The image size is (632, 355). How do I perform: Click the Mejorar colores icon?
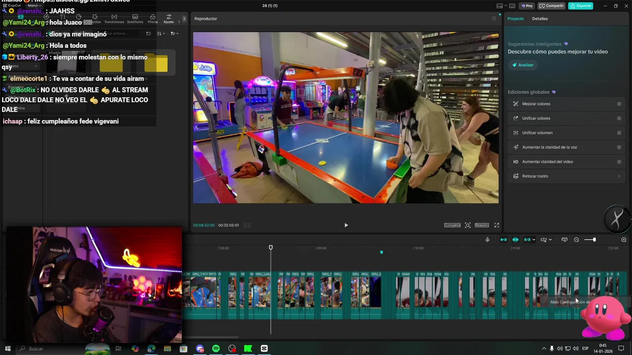coord(515,104)
